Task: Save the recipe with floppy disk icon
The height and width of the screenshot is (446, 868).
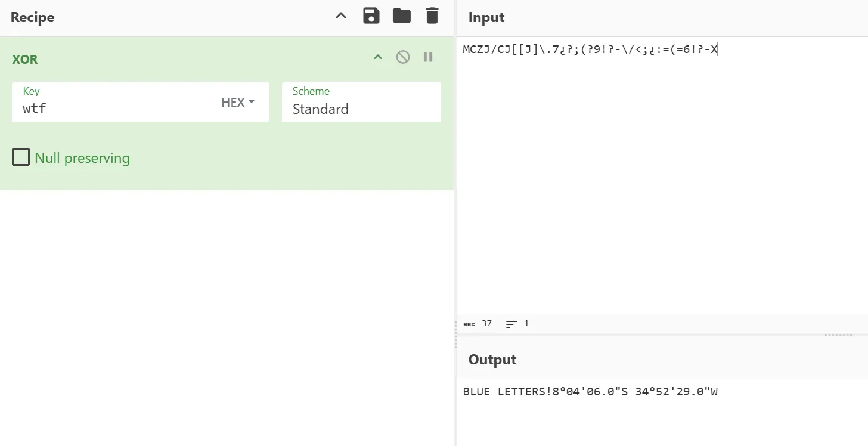Action: click(x=371, y=16)
